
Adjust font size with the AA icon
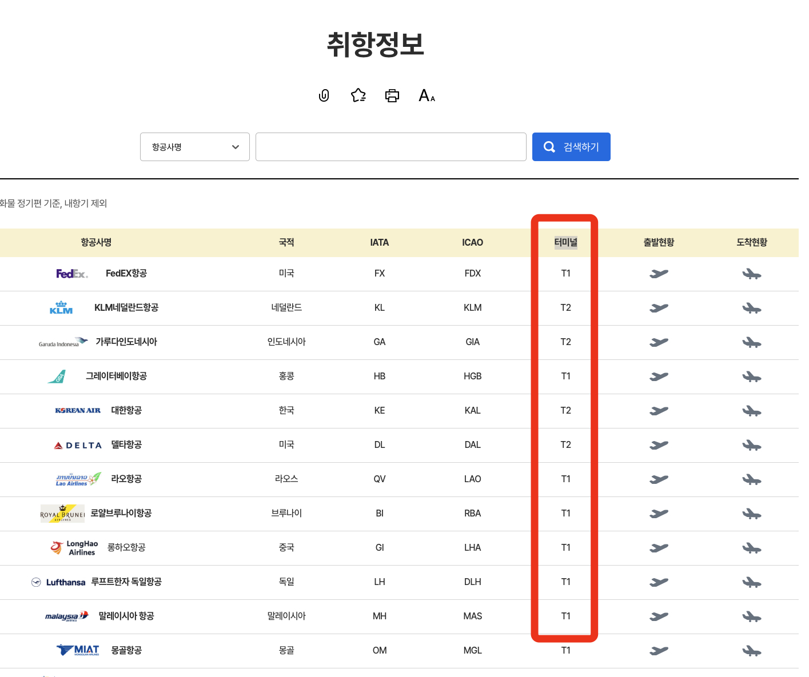(426, 95)
